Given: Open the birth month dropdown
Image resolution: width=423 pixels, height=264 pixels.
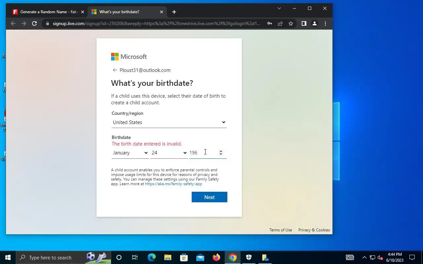Looking at the screenshot, I should pos(130,153).
